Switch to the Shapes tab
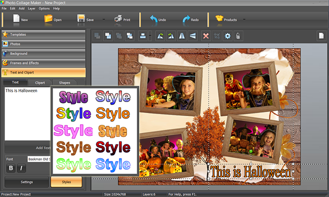This screenshot has width=329, height=197. pyautogui.click(x=64, y=82)
